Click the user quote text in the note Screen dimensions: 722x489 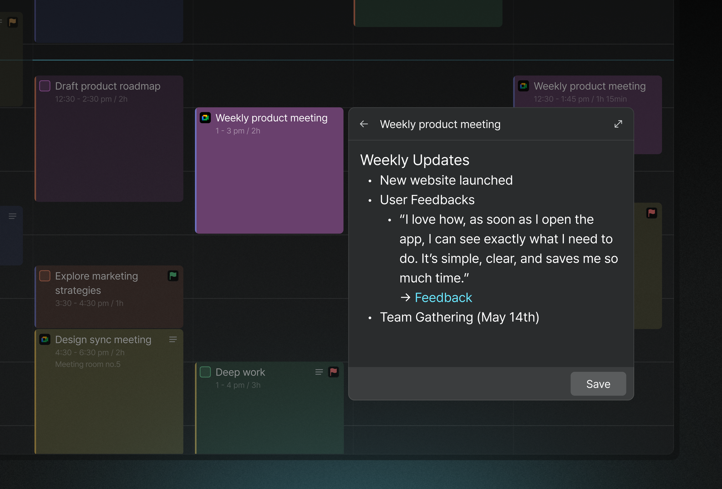point(508,249)
